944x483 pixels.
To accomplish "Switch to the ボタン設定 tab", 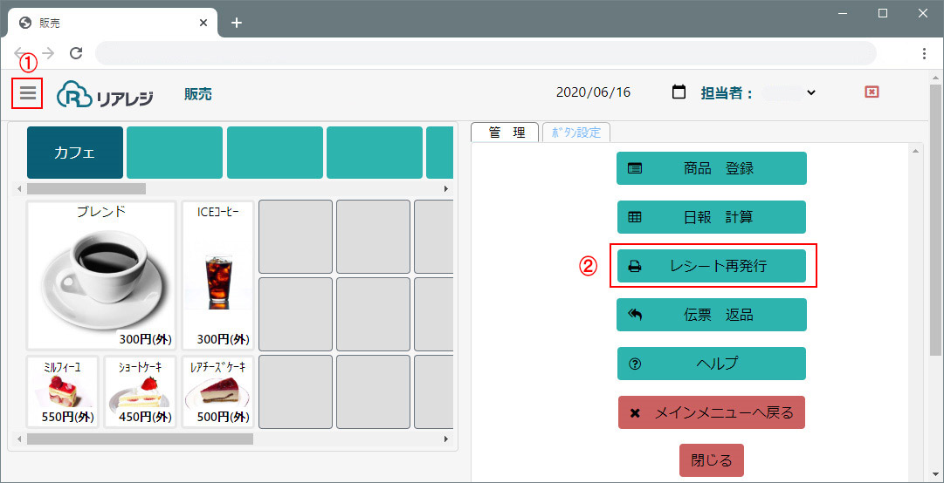I will [576, 133].
